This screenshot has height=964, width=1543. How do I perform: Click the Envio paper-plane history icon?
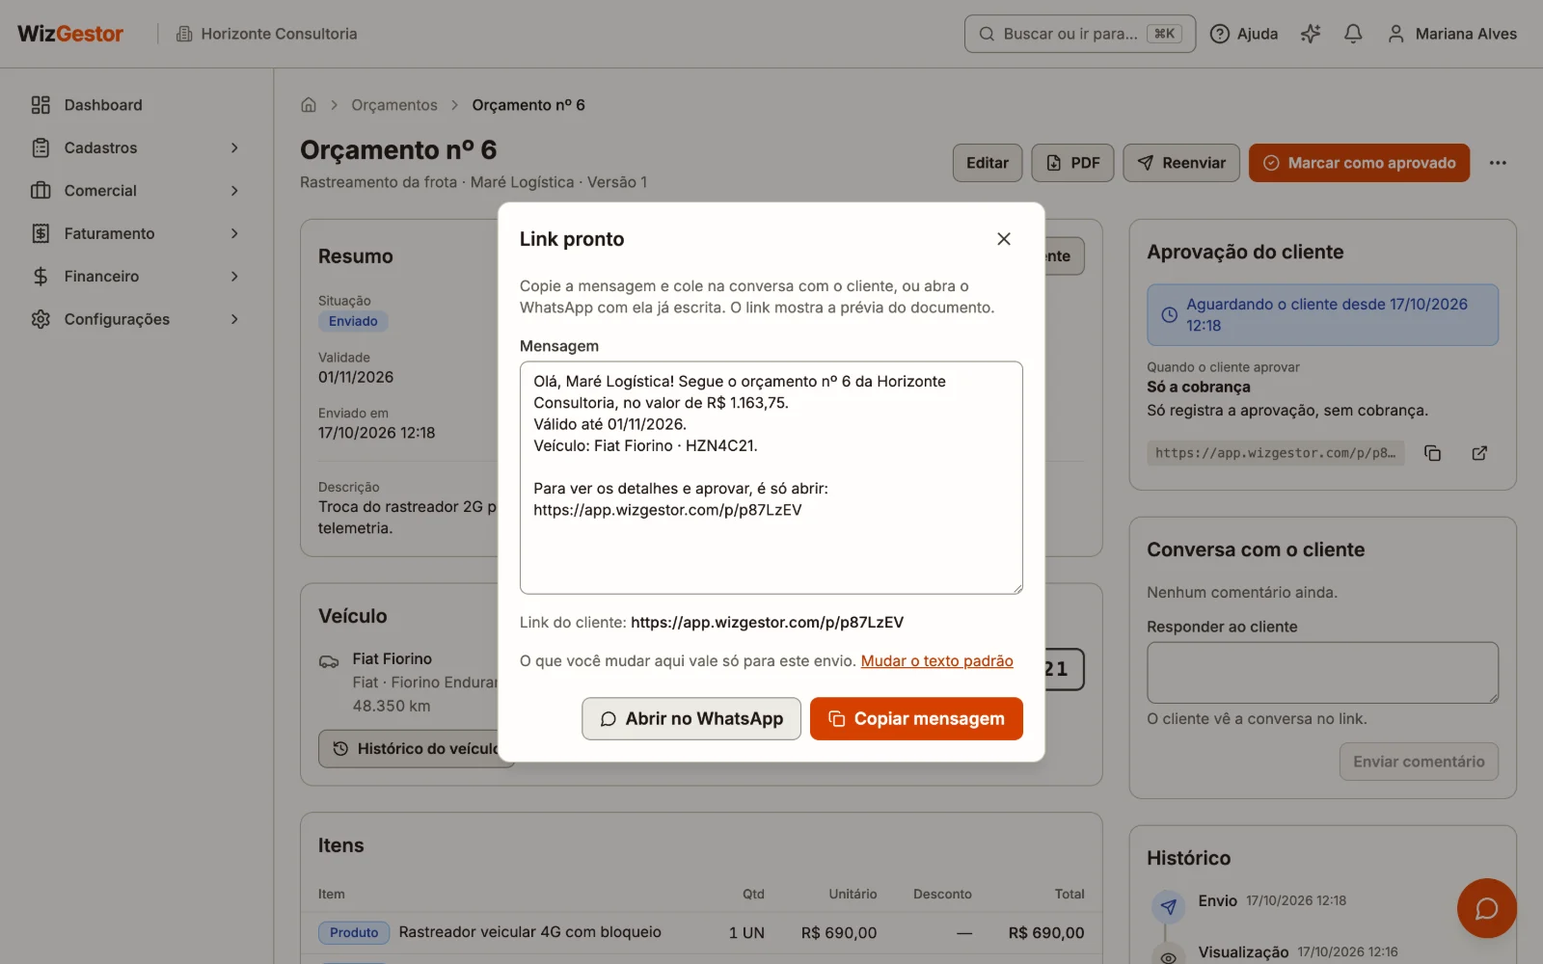click(x=1168, y=906)
